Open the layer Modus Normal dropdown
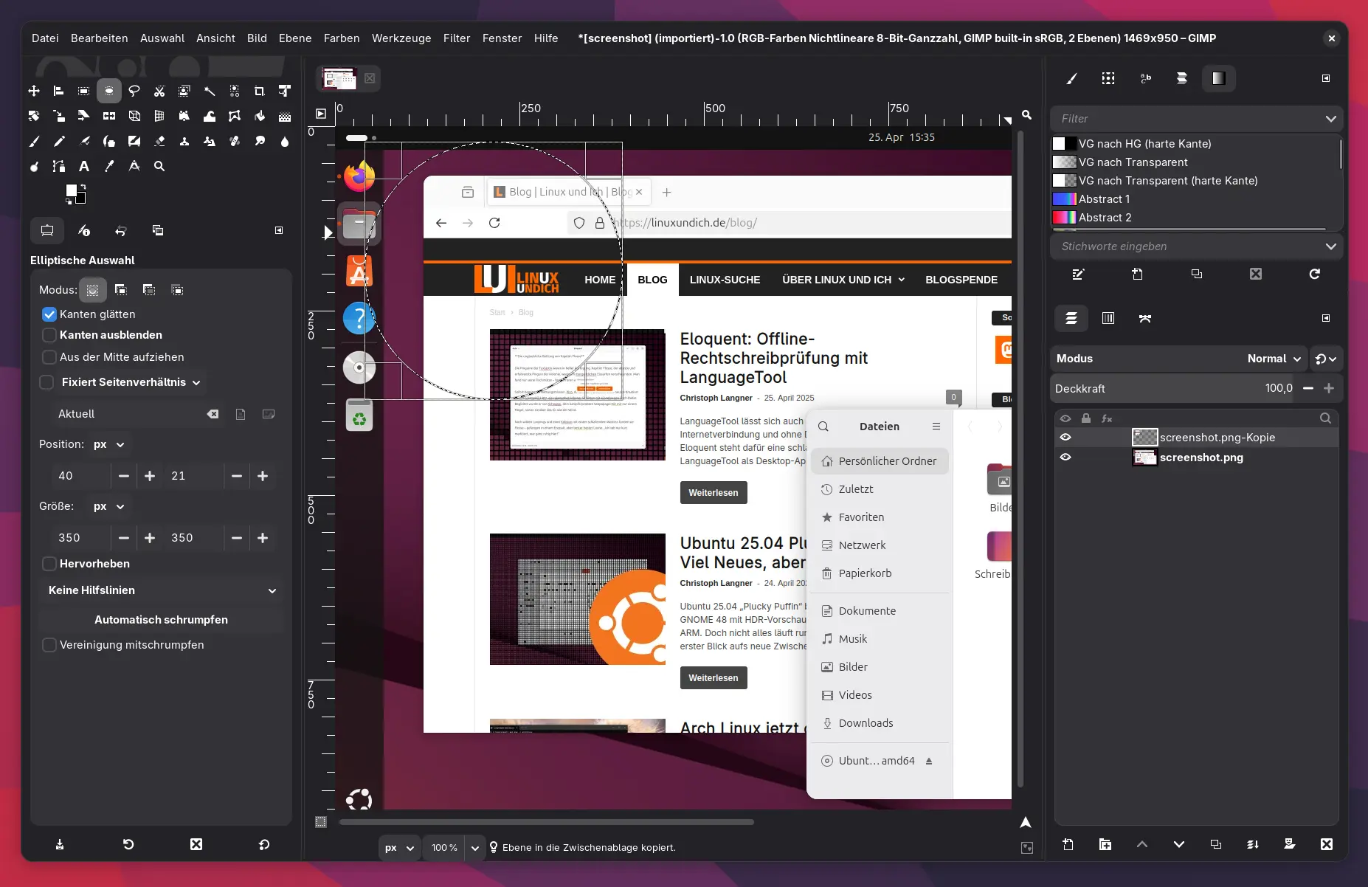The width and height of the screenshot is (1368, 887). pos(1274,359)
